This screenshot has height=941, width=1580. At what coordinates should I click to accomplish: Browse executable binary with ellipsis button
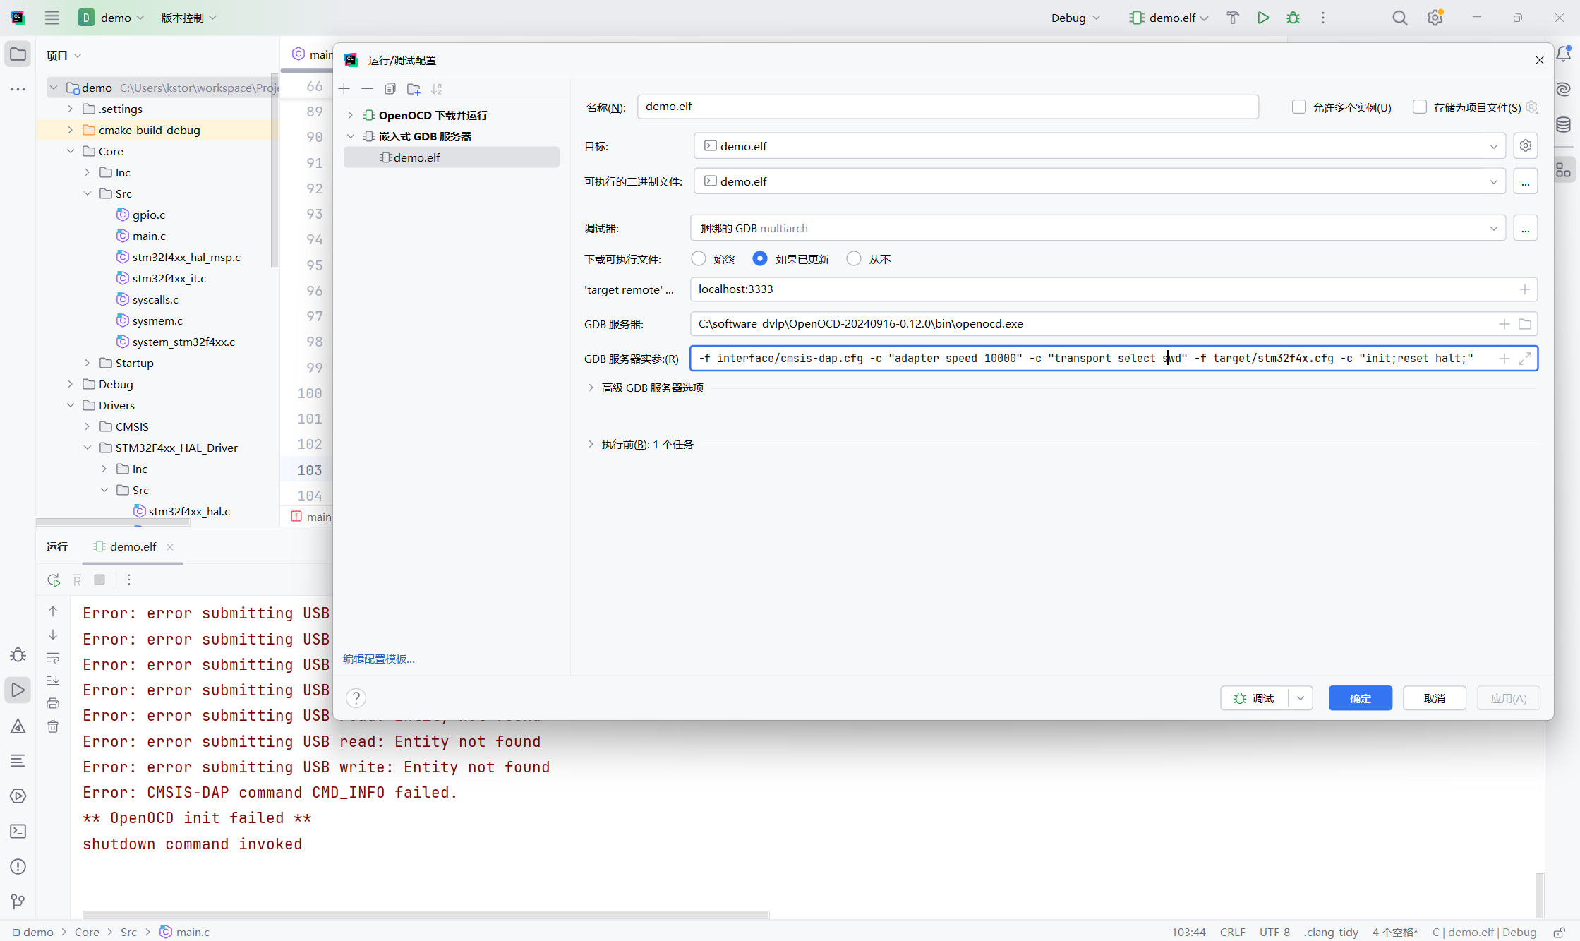(1526, 181)
